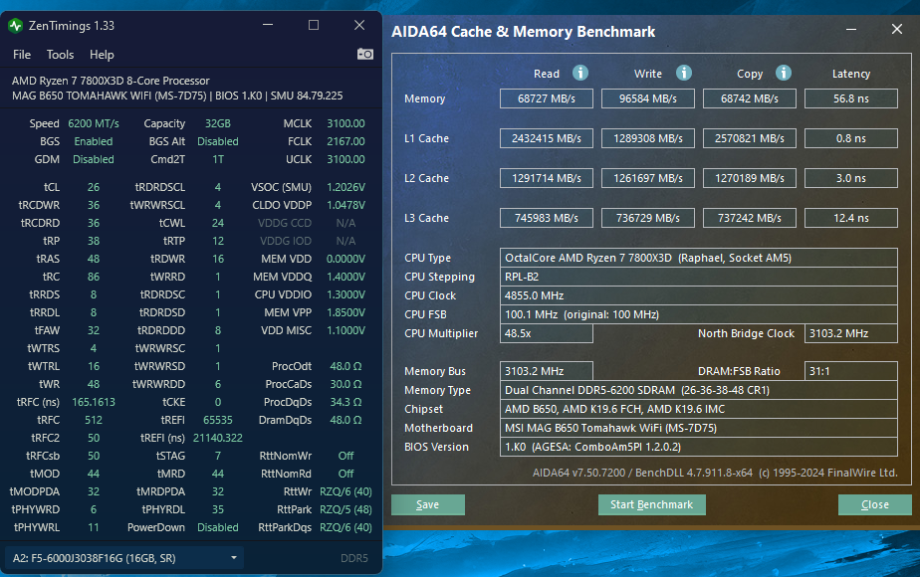Click the DRAM:FSB Ratio value 31:1

coord(850,371)
